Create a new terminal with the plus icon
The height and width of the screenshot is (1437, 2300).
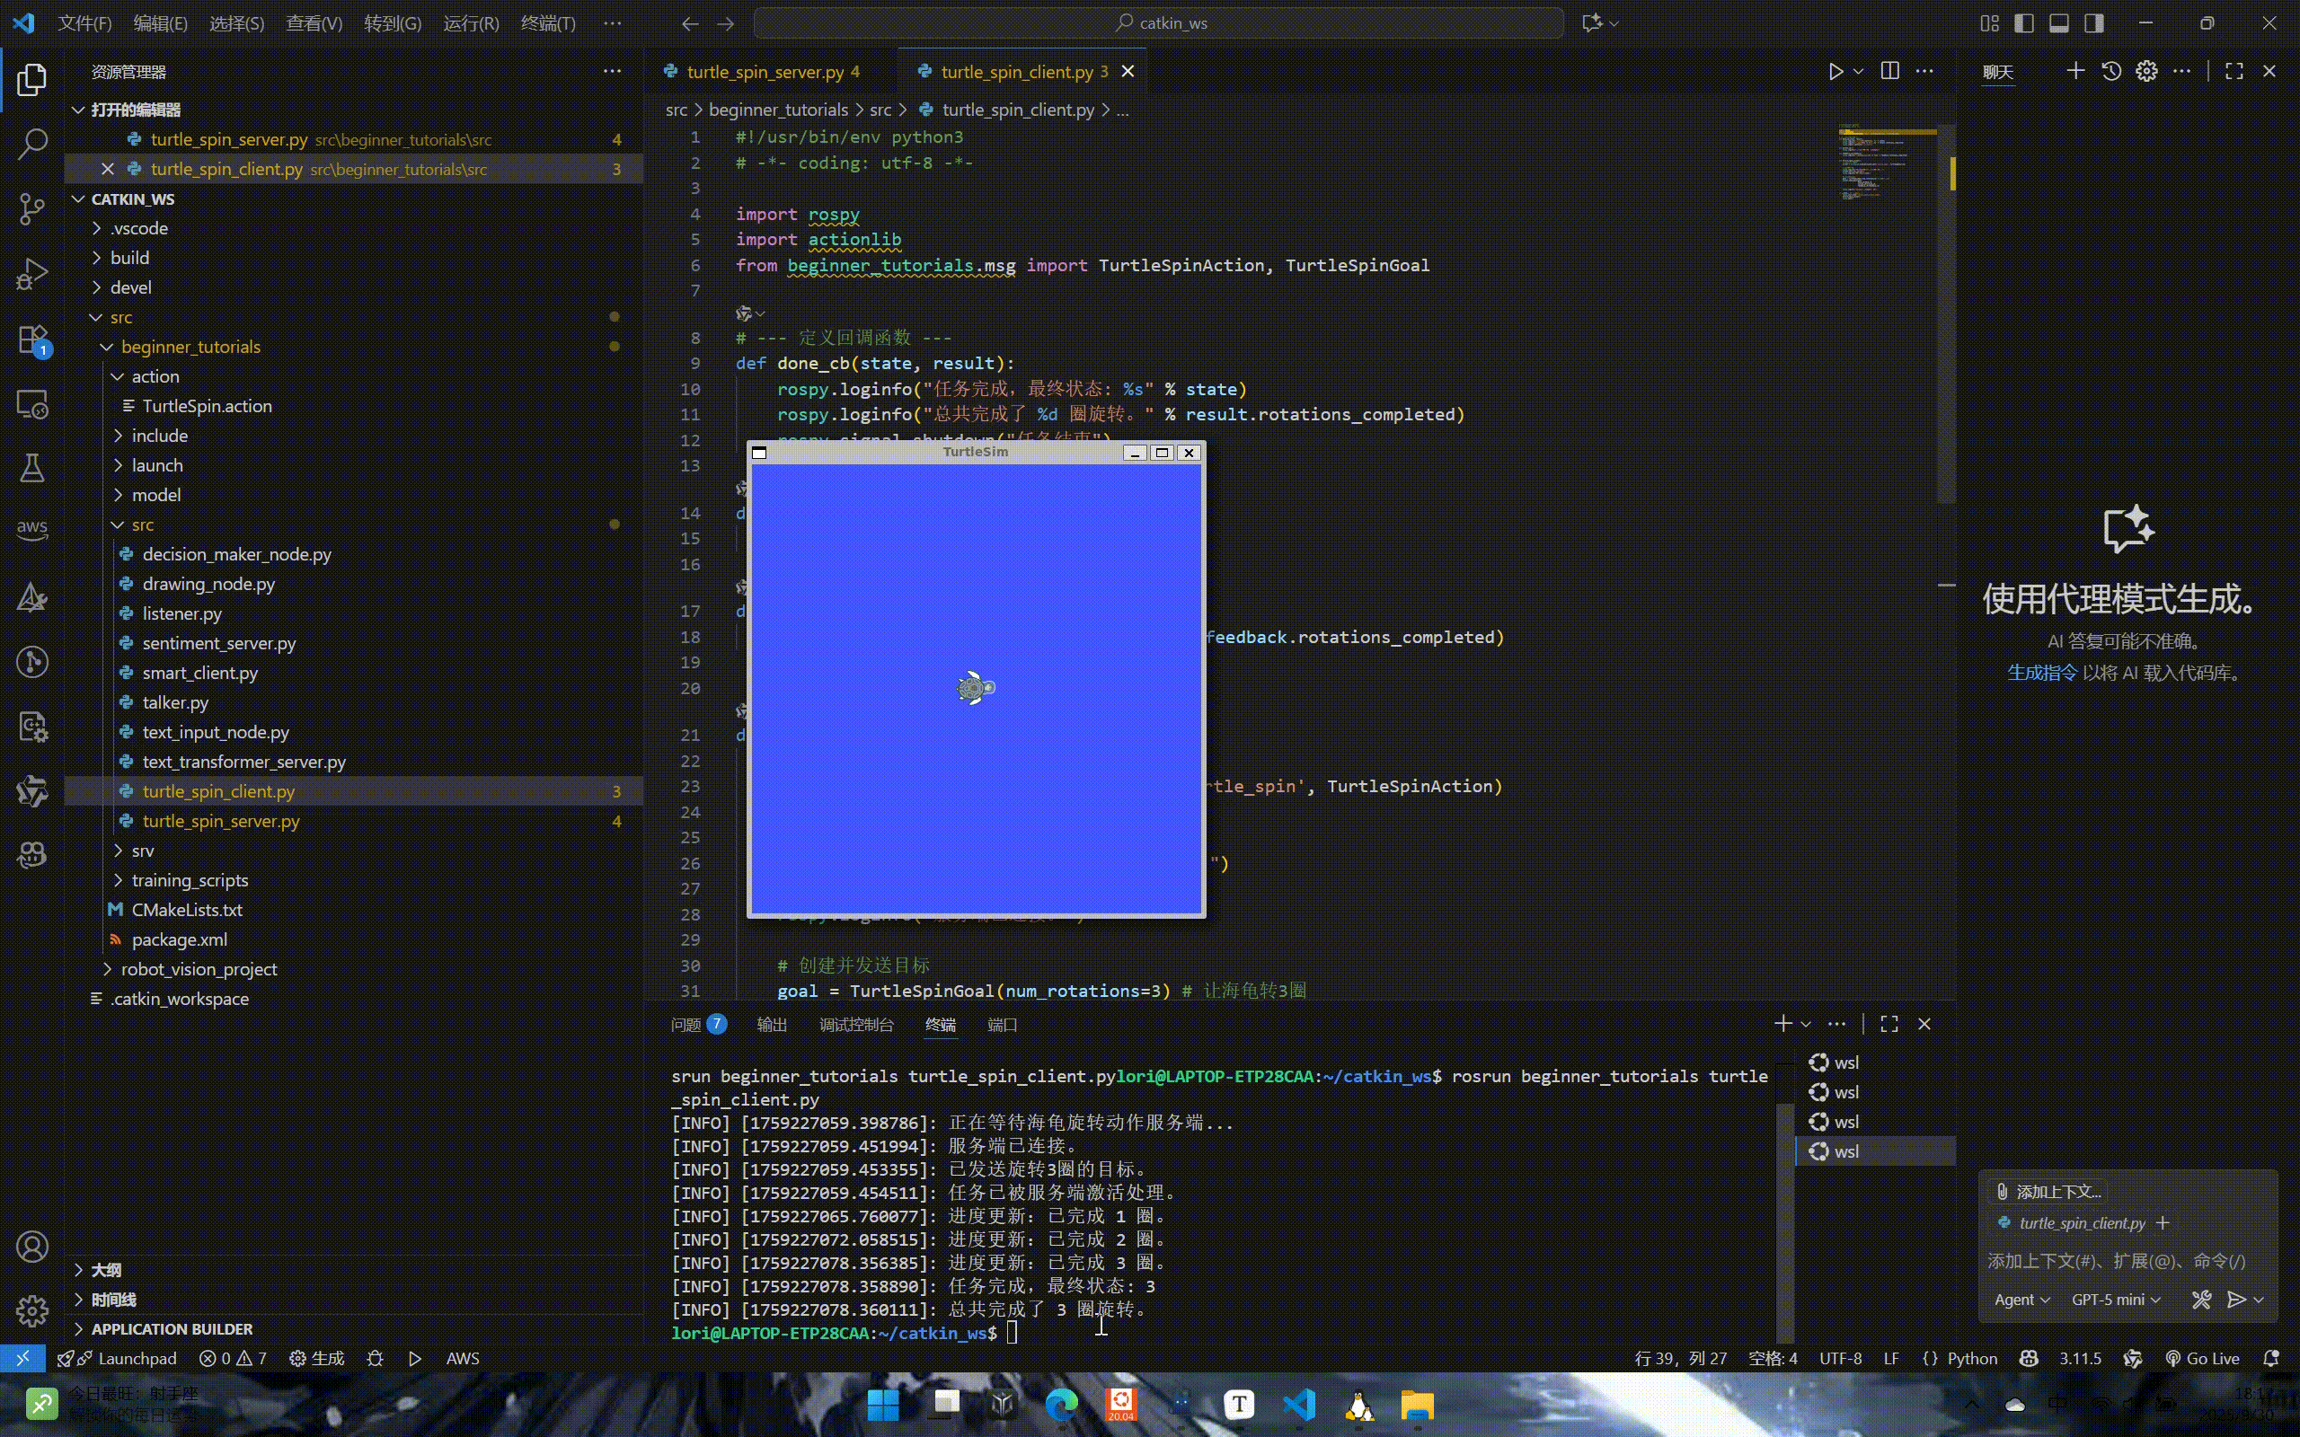[1782, 1024]
